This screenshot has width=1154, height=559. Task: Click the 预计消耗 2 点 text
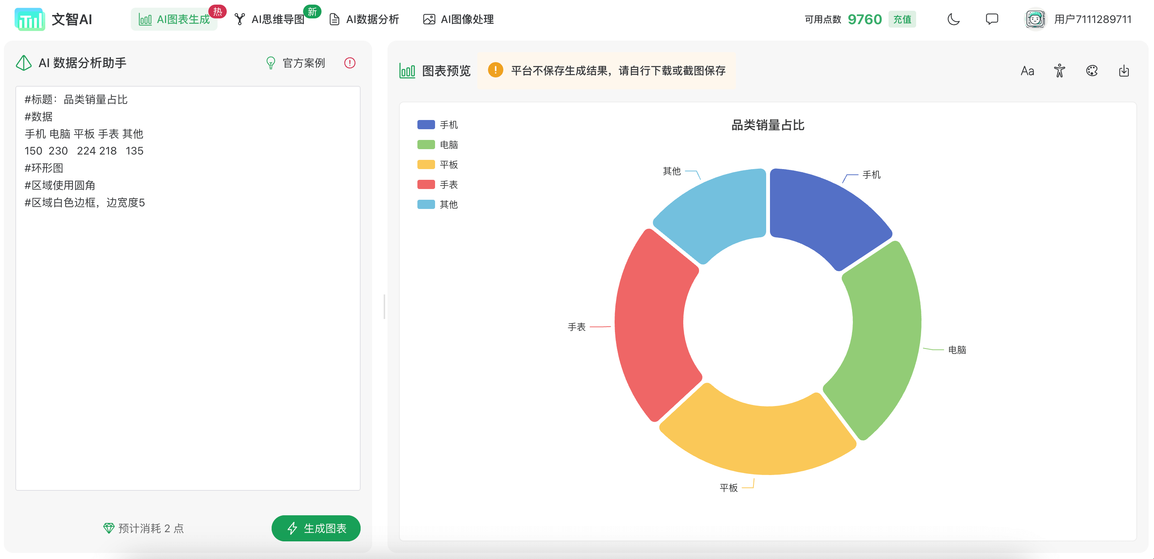[x=151, y=529]
